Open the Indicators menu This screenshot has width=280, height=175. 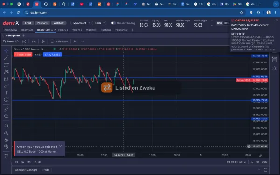point(59,42)
